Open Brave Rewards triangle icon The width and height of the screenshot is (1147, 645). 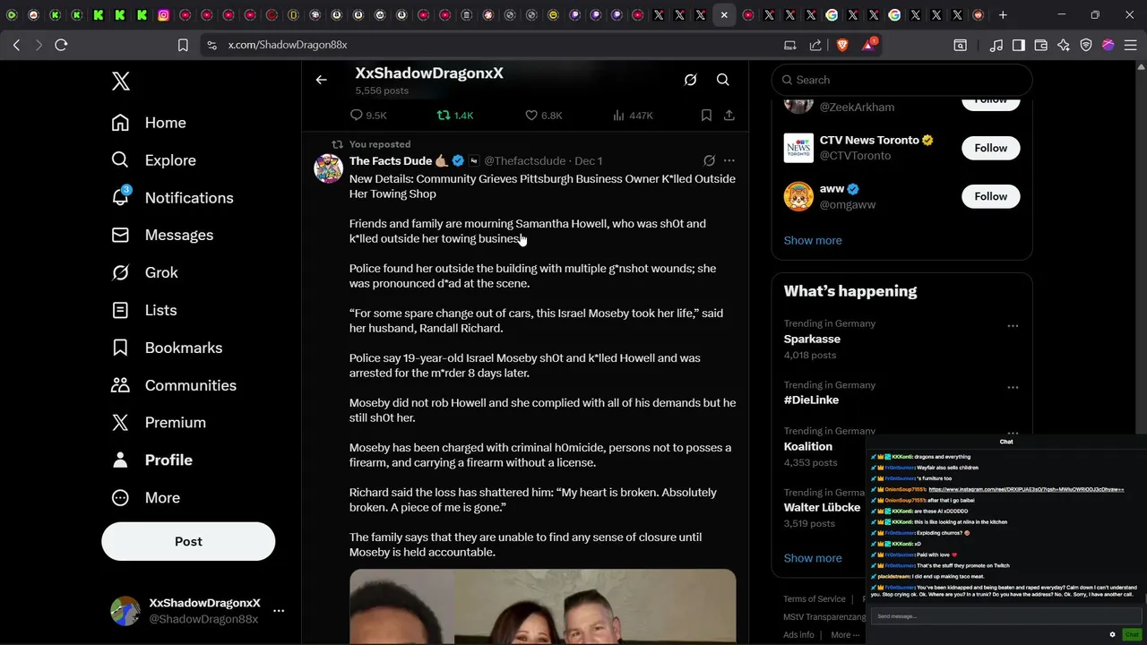tap(868, 45)
